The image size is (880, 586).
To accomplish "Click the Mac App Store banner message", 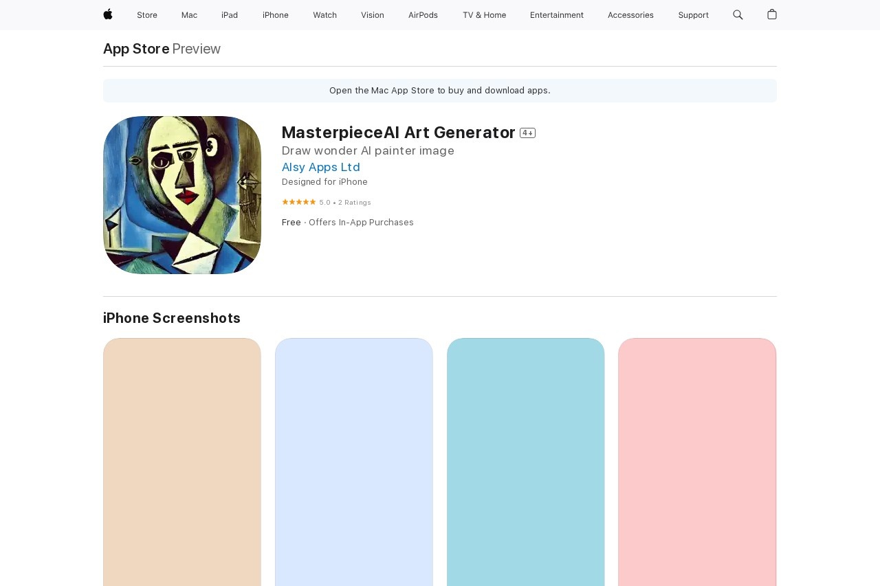I will (440, 91).
